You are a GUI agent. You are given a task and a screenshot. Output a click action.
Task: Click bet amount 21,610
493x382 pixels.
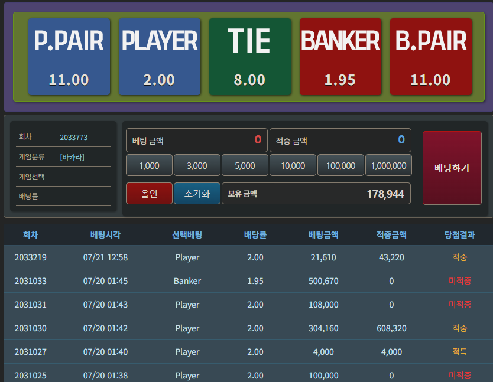323,257
